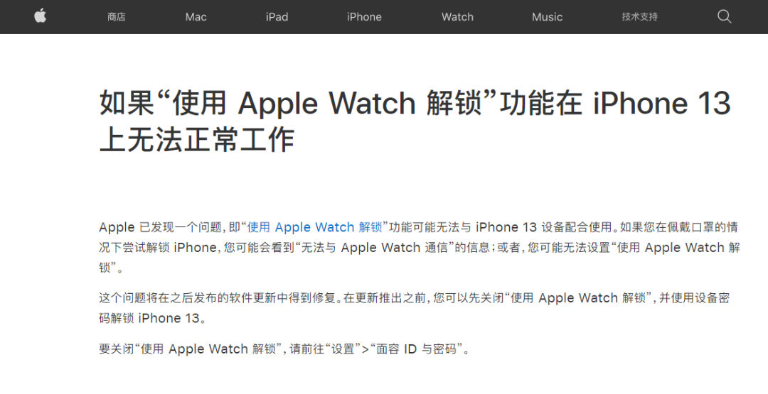Open the Music navigation item
Viewport: 768px width, 394px height.
point(547,16)
